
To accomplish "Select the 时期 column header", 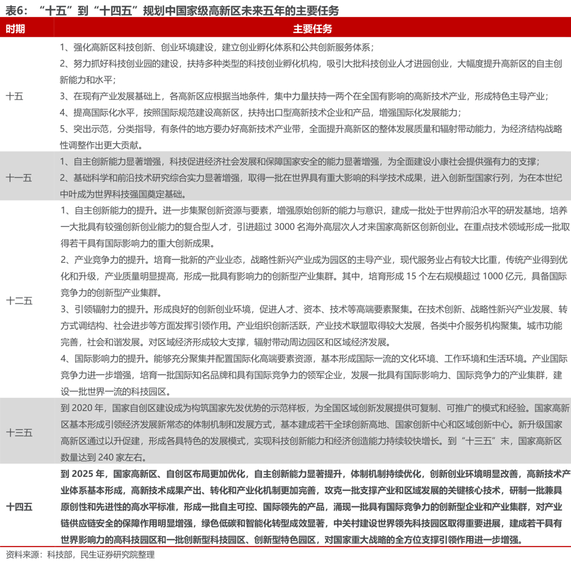I will (x=15, y=29).
